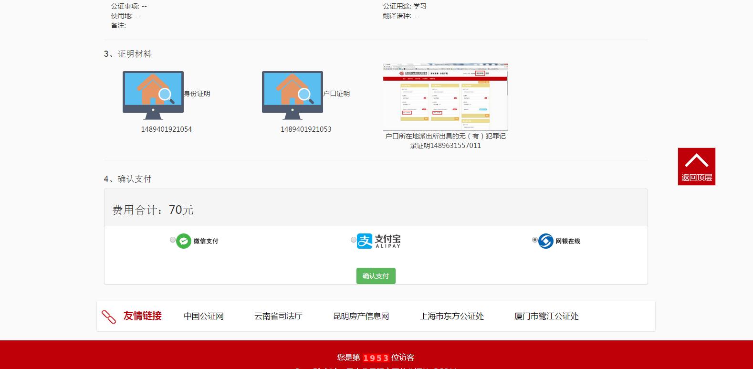This screenshot has height=369, width=753.
Task: Visit the 昆明房产信息网 link
Action: click(x=361, y=316)
